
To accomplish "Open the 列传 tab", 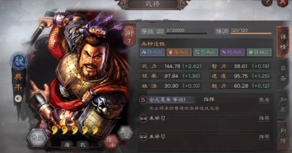I will tap(283, 136).
